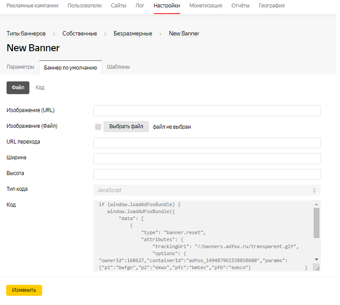340x305 pixels.
Task: Open the Монетизация section
Action: 205,6
